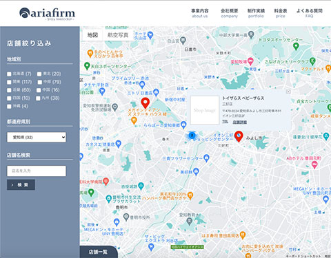This screenshot has width=331, height=258.
Task: Click the ららぽーと愛知東郷 shopping pin
Action: [x=183, y=125]
